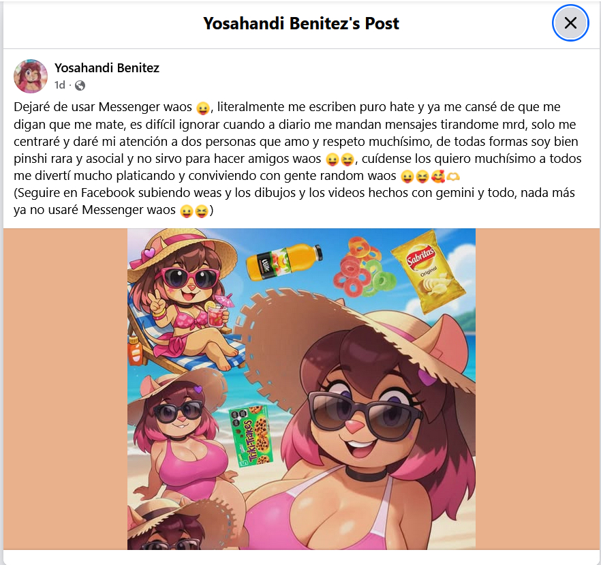Click the orange juice bottle in the image

click(284, 260)
